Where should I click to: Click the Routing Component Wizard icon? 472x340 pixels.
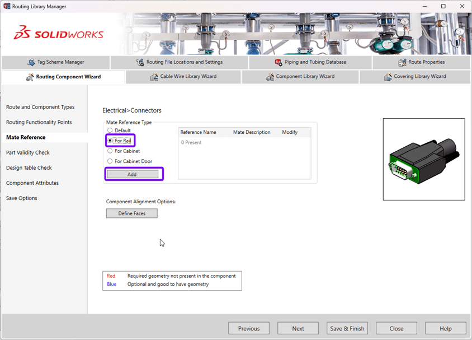pyautogui.click(x=30, y=77)
